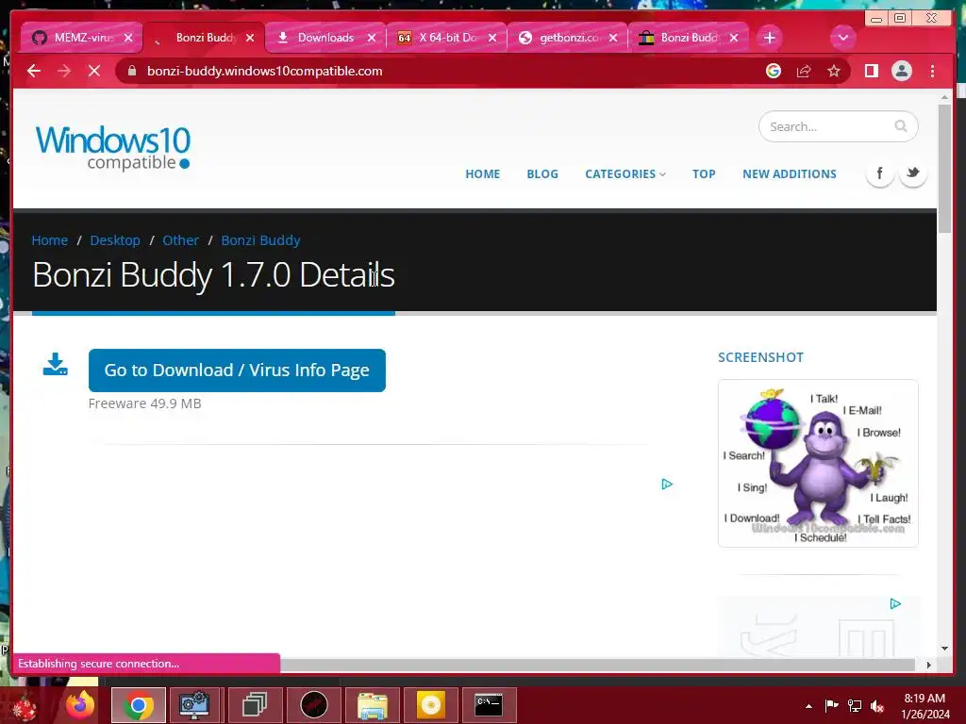Image resolution: width=966 pixels, height=724 pixels.
Task: Switch to the MEMZ-virus GitHub tab
Action: point(81,38)
